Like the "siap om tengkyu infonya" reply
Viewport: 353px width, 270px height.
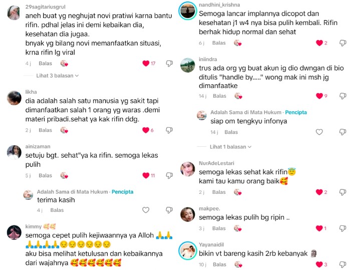coord(319,132)
